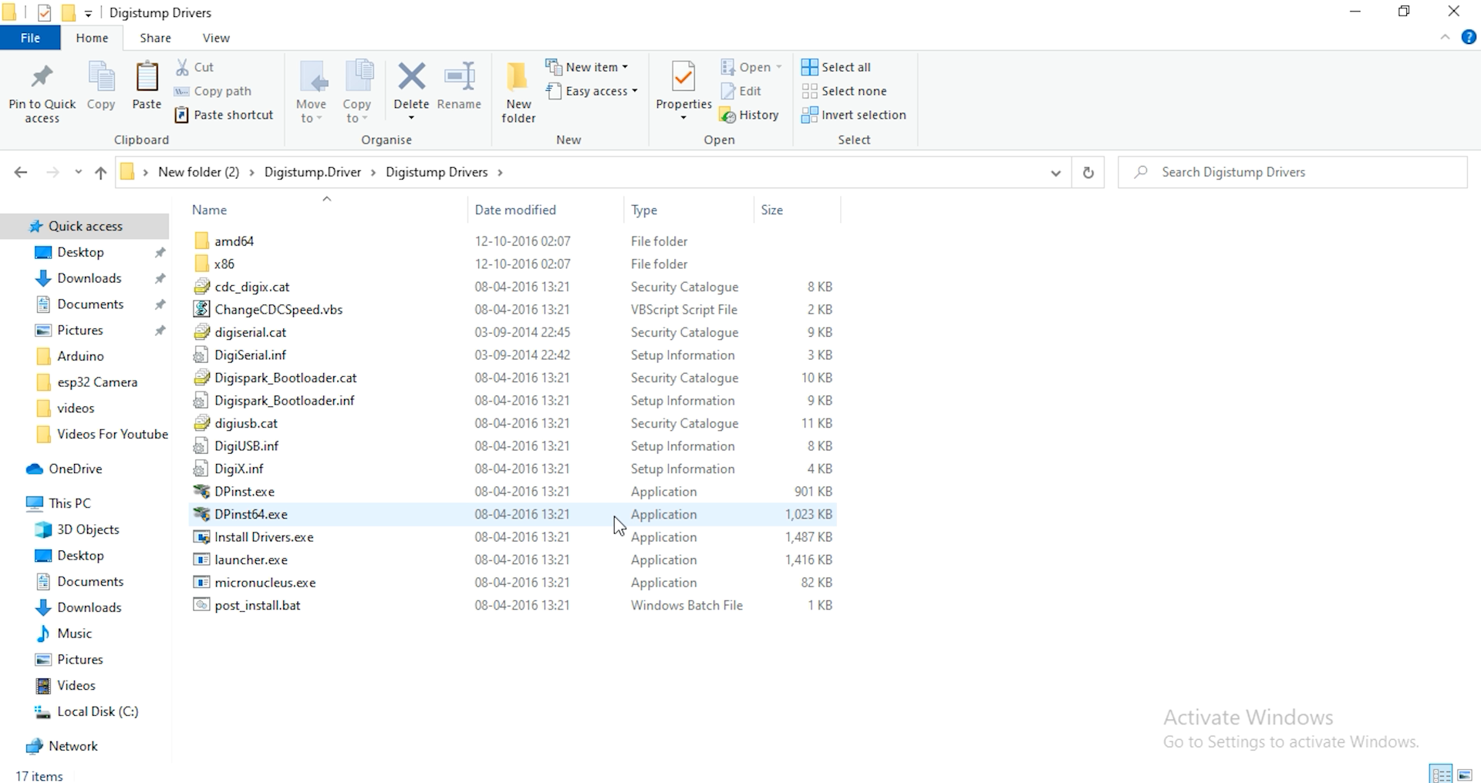
Task: Navigate to Digistump.Driver via breadcrumb
Action: (312, 172)
